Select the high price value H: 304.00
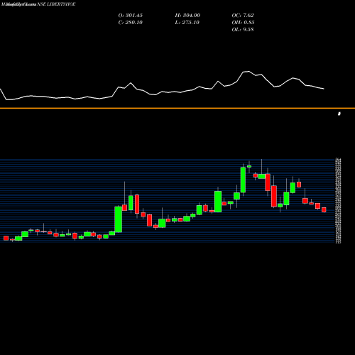355x355 pixels. pyautogui.click(x=187, y=16)
